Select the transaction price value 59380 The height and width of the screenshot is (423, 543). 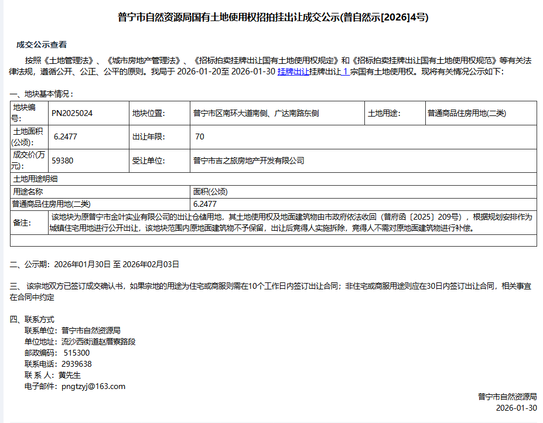[x=63, y=161]
